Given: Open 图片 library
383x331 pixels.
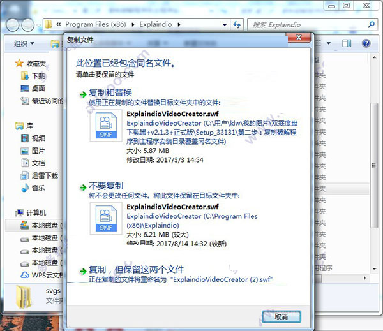Looking at the screenshot, I should (38, 151).
